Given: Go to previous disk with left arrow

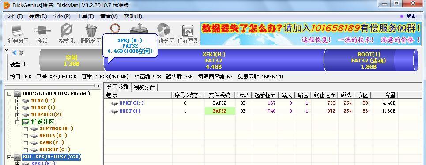Looking at the screenshot, I should (15, 52).
